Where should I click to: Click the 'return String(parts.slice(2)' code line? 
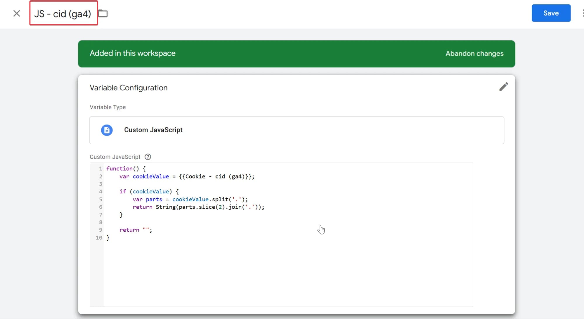pyautogui.click(x=198, y=207)
